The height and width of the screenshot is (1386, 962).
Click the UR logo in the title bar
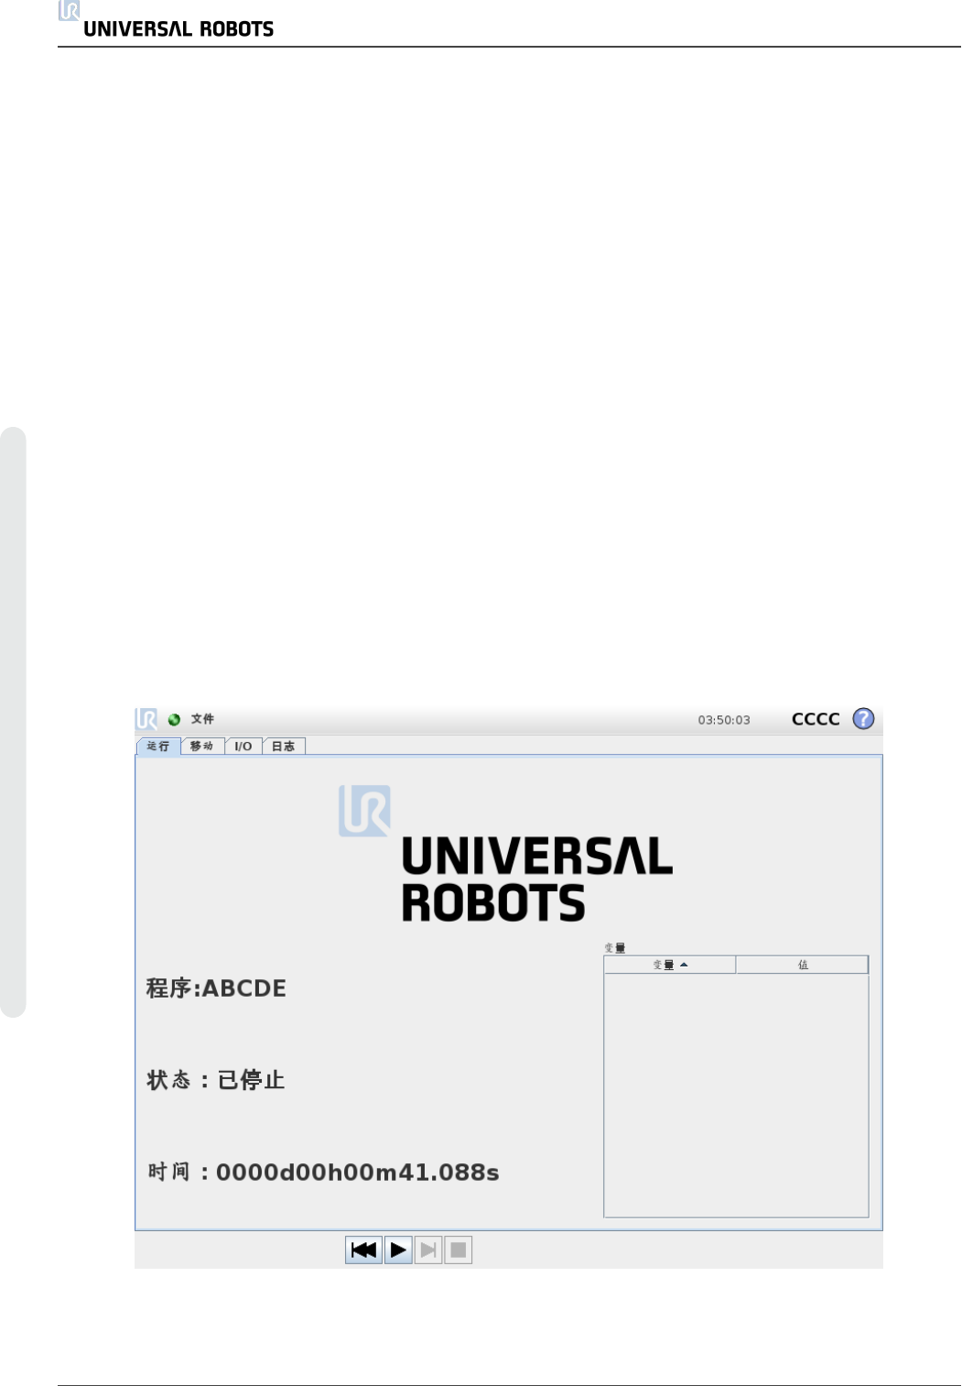[146, 719]
